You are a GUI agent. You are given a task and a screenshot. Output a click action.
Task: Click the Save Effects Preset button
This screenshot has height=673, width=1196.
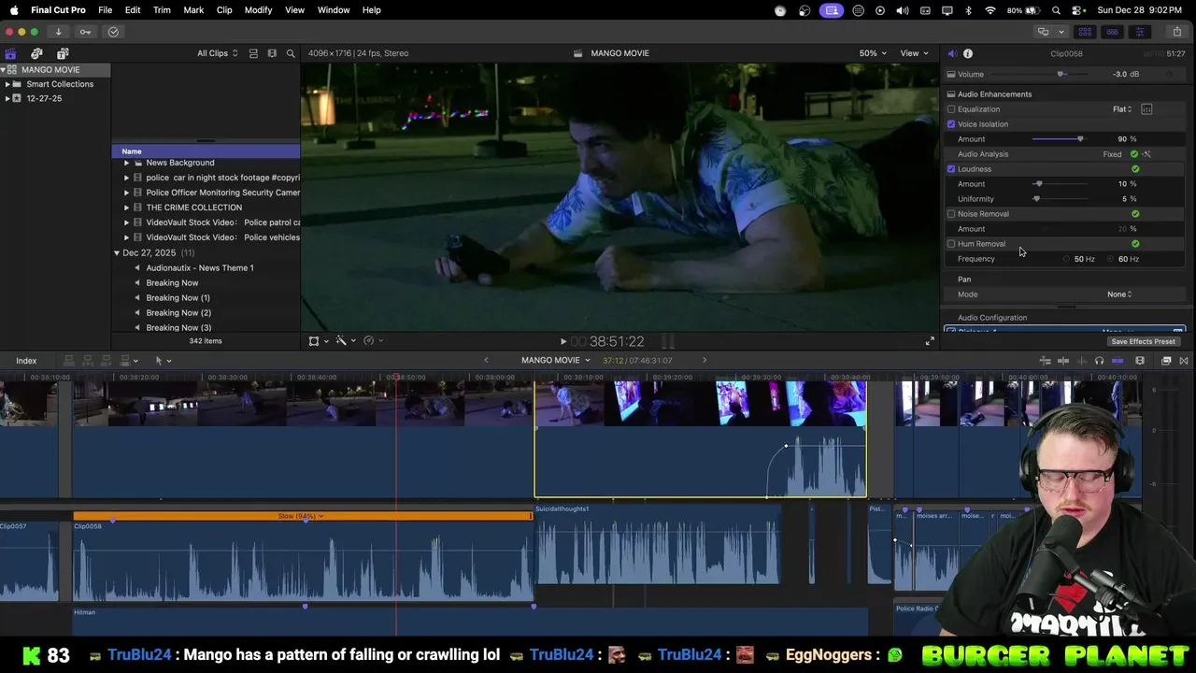click(1143, 342)
